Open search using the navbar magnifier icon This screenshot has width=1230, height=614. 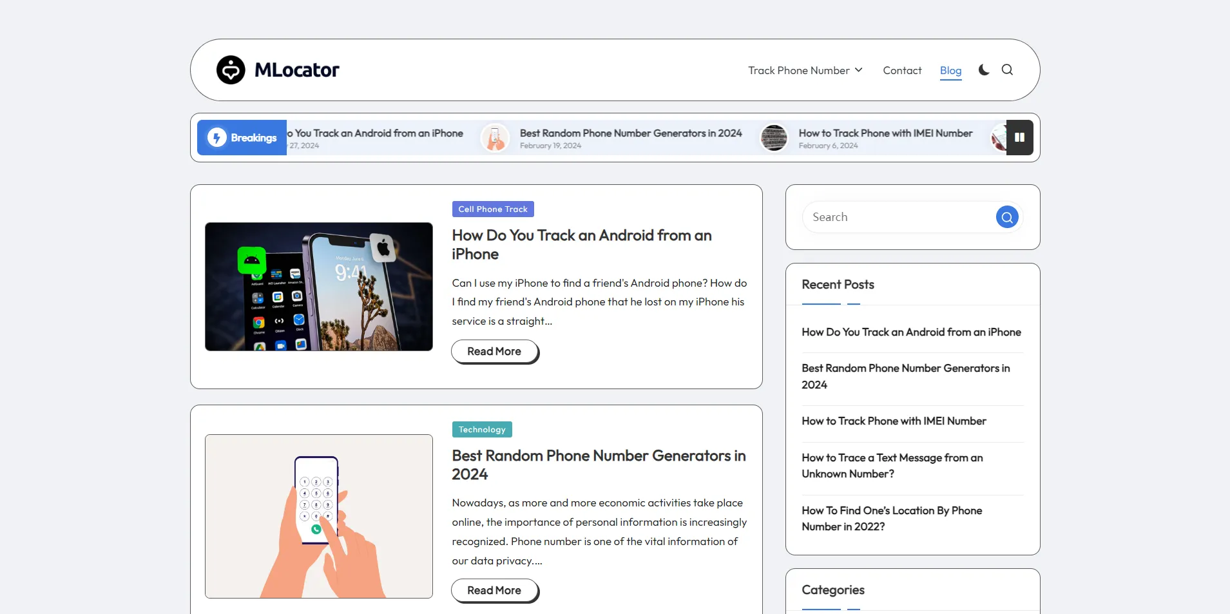[1007, 70]
